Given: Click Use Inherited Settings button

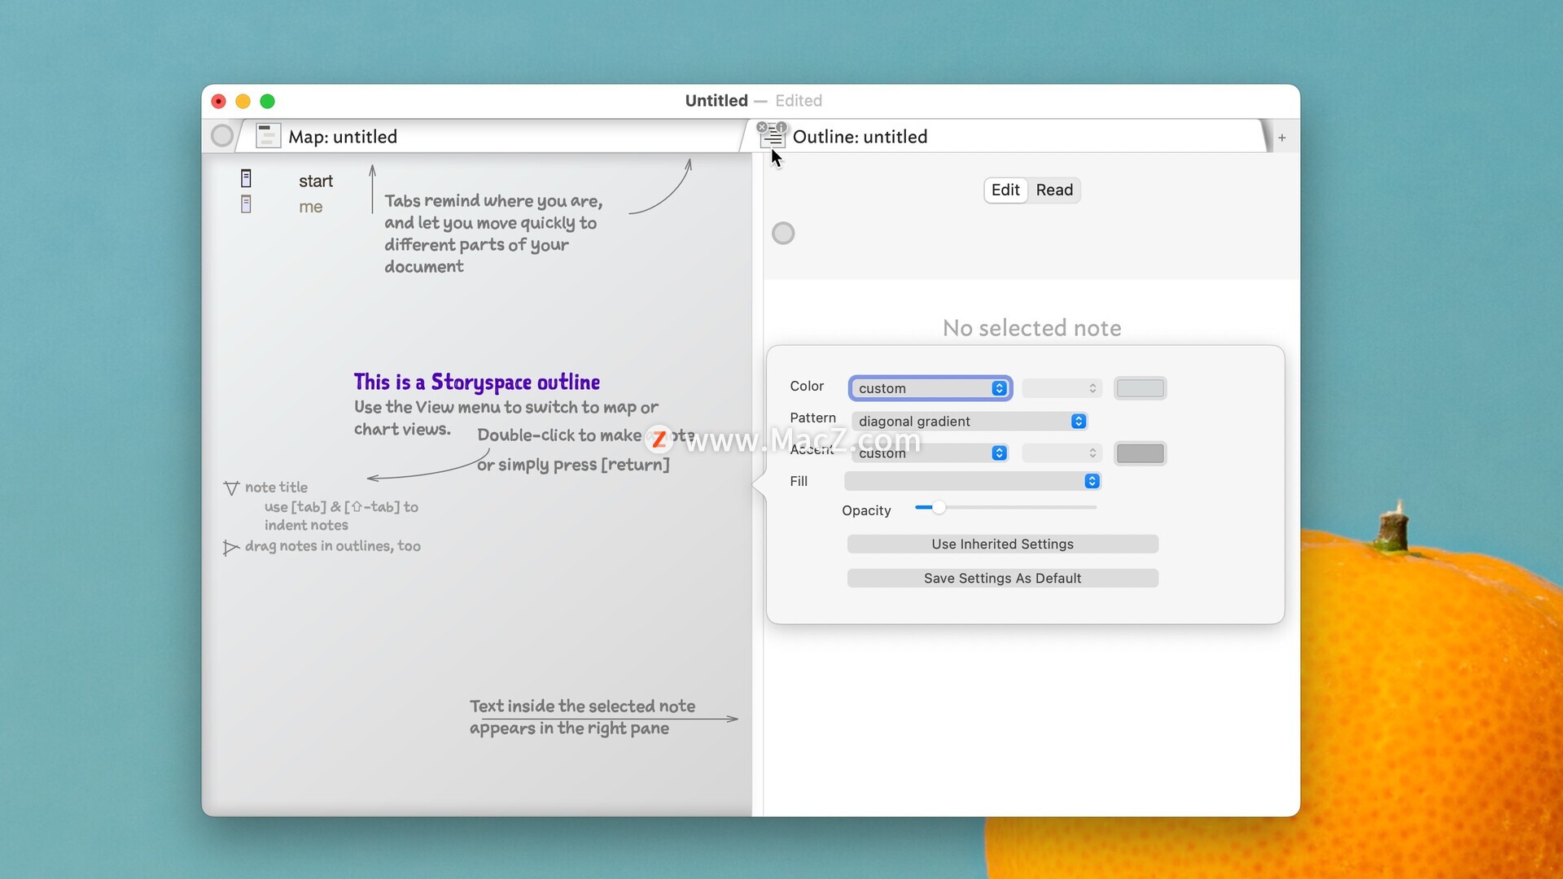Looking at the screenshot, I should coord(1002,544).
